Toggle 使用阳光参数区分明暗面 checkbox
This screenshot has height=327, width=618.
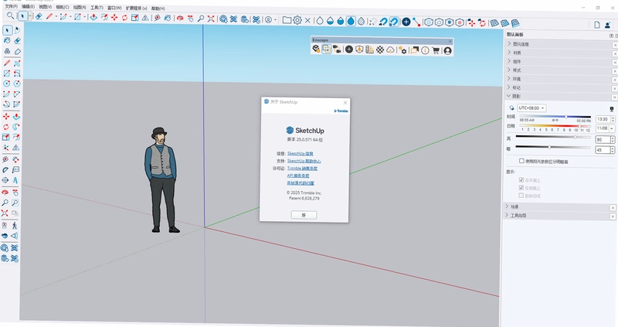pyautogui.click(x=522, y=161)
